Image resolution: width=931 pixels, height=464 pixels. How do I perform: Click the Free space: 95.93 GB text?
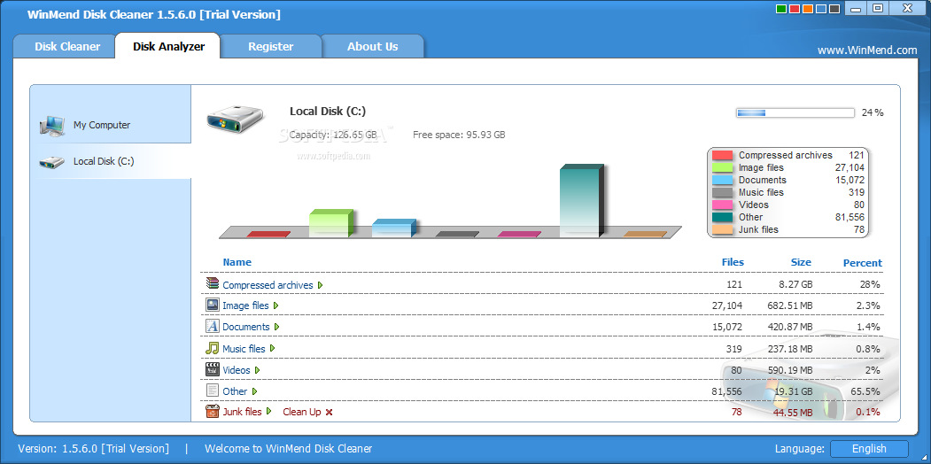(459, 135)
